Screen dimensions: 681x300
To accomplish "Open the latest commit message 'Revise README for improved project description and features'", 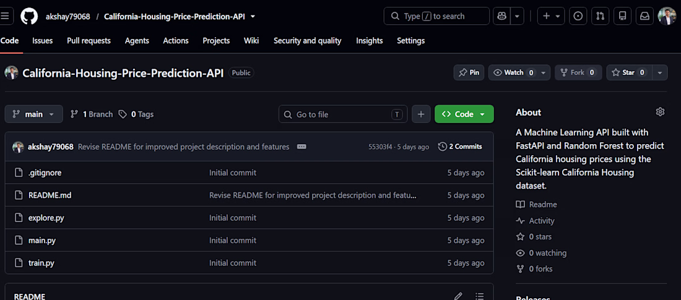I will pos(183,147).
